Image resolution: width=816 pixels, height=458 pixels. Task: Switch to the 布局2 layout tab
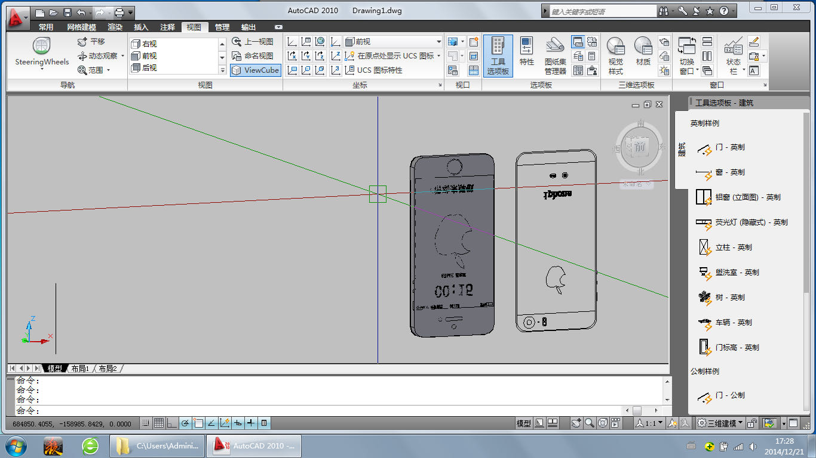point(108,369)
